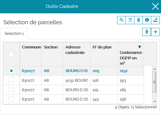The height and width of the screenshot is (122, 161).
Task: Sort by N° de plan column header
Action: pos(102,47)
